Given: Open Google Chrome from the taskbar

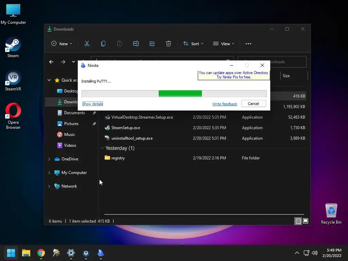Looking at the screenshot, I should click(41, 253).
